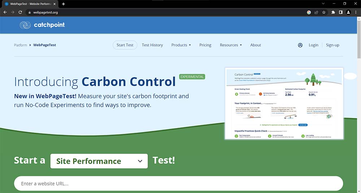Screen dimensions: 361x193
Task: Click the 'New in WebPageTest!' text
Action: (45, 96)
